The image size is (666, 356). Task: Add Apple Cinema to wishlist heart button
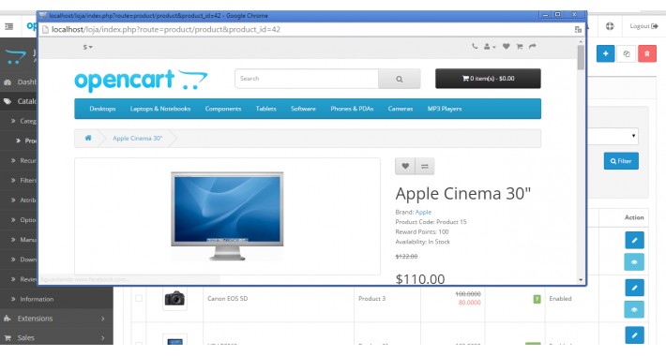(405, 167)
